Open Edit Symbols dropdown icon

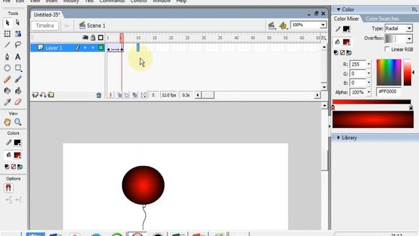[x=283, y=26]
